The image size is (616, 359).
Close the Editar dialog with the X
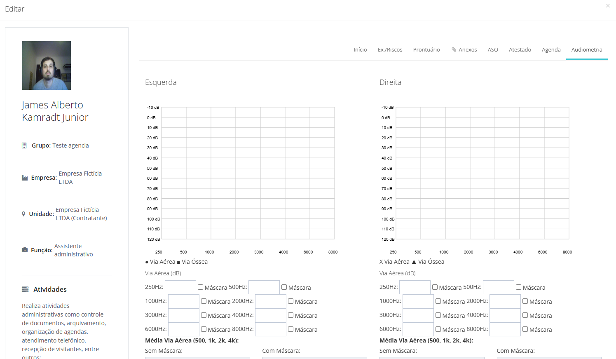[608, 6]
